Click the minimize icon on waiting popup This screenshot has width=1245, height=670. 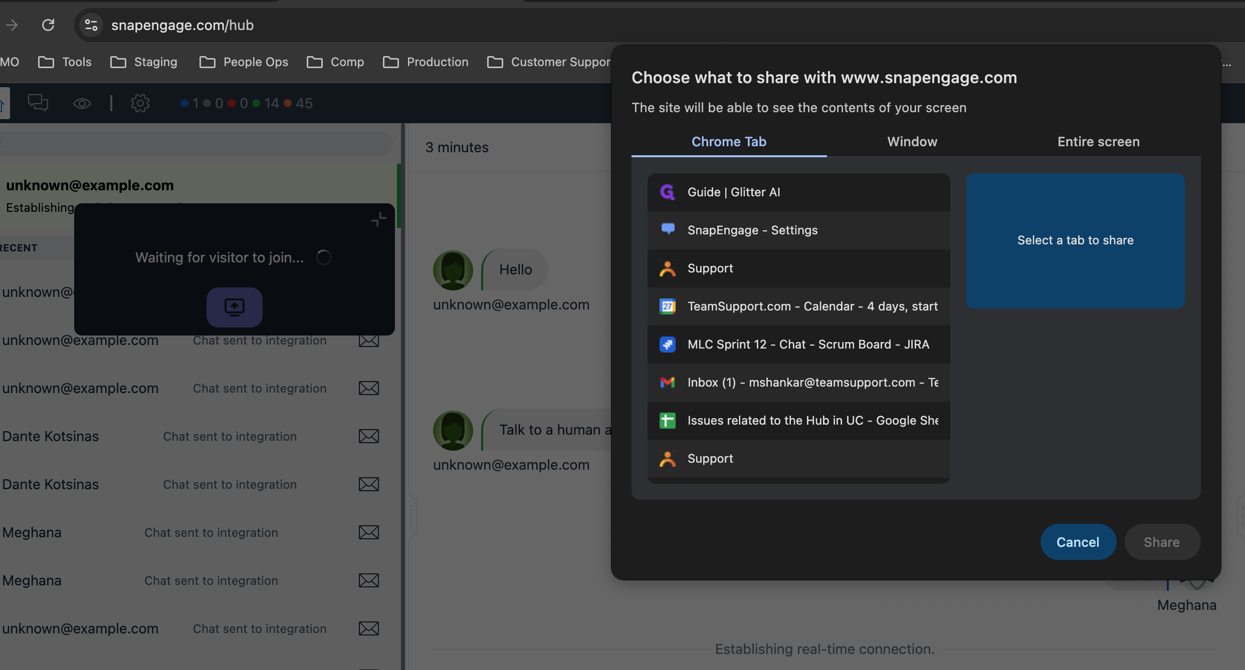pos(378,219)
